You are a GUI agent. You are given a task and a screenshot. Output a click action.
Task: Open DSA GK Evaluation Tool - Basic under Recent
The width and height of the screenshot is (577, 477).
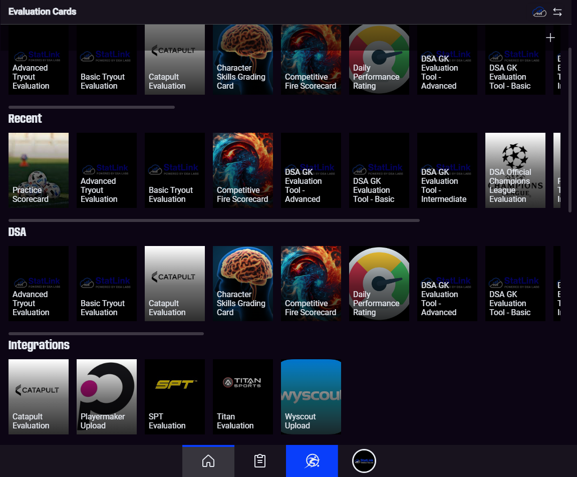coord(379,170)
